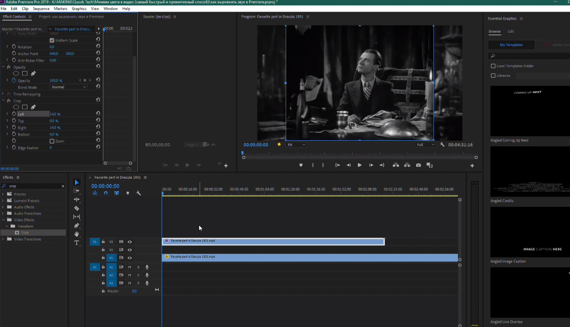Select Crop effect in Effects list
Viewport: 570px width, 327px height.
25,232
